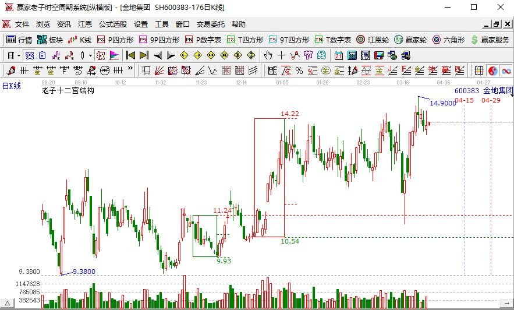Screen dimensions: 514x310
Task: Switch to the K线 candlestick chart
Action: click(x=80, y=40)
